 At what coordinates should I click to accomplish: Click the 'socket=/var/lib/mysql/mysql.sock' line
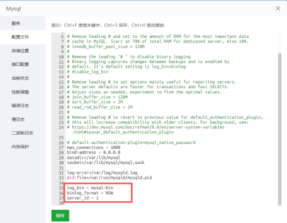click(106, 163)
